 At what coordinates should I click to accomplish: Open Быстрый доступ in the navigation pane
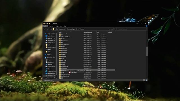click(x=50, y=34)
